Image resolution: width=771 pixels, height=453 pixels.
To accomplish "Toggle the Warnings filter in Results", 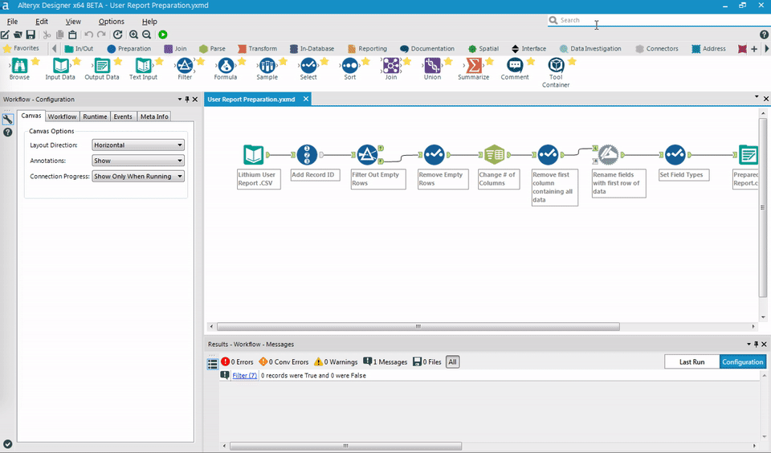I will [336, 362].
